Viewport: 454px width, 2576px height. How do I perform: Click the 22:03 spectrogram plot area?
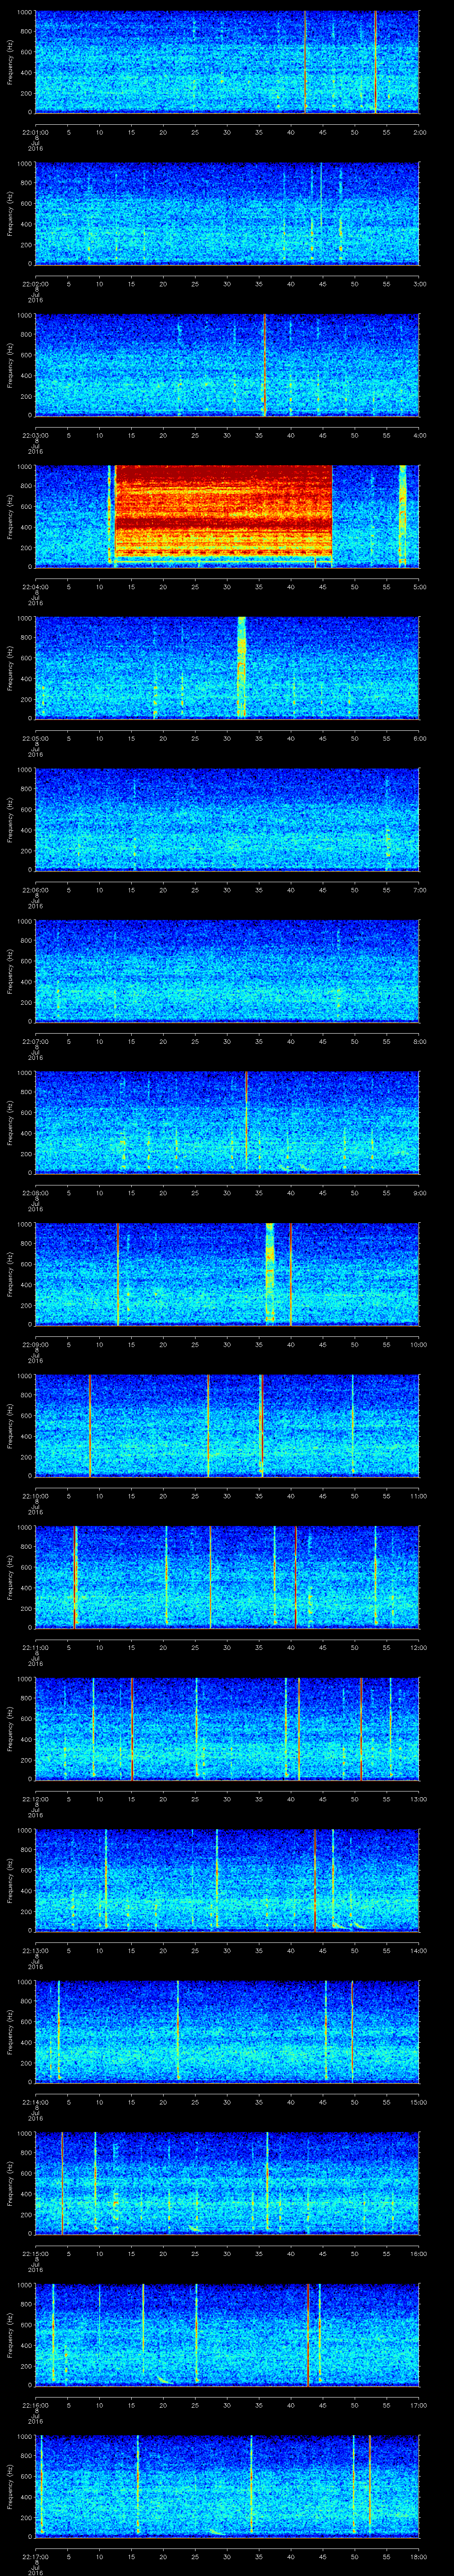(227, 364)
